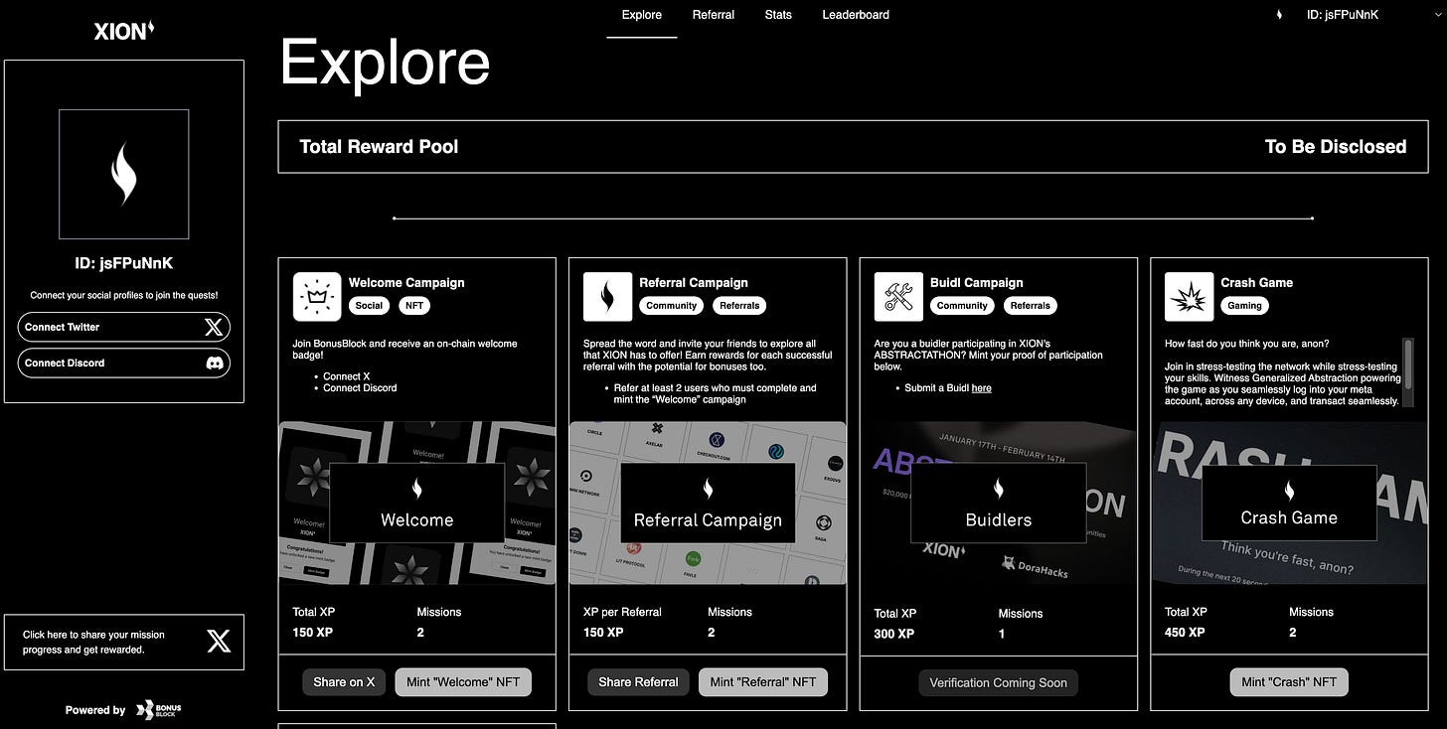Image resolution: width=1447 pixels, height=729 pixels.
Task: Click the BonusBlock logo in footer
Action: [159, 710]
